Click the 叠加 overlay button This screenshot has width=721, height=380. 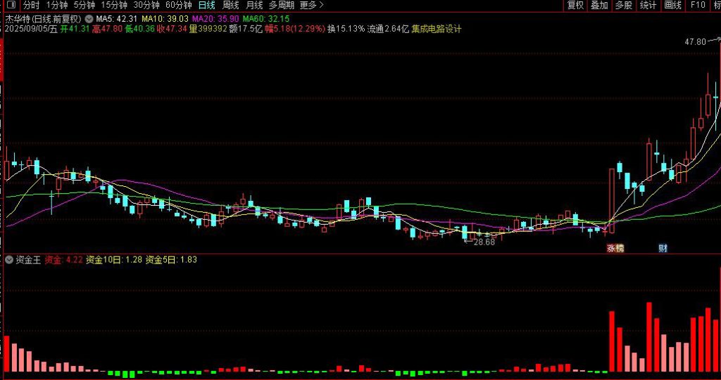click(x=599, y=5)
